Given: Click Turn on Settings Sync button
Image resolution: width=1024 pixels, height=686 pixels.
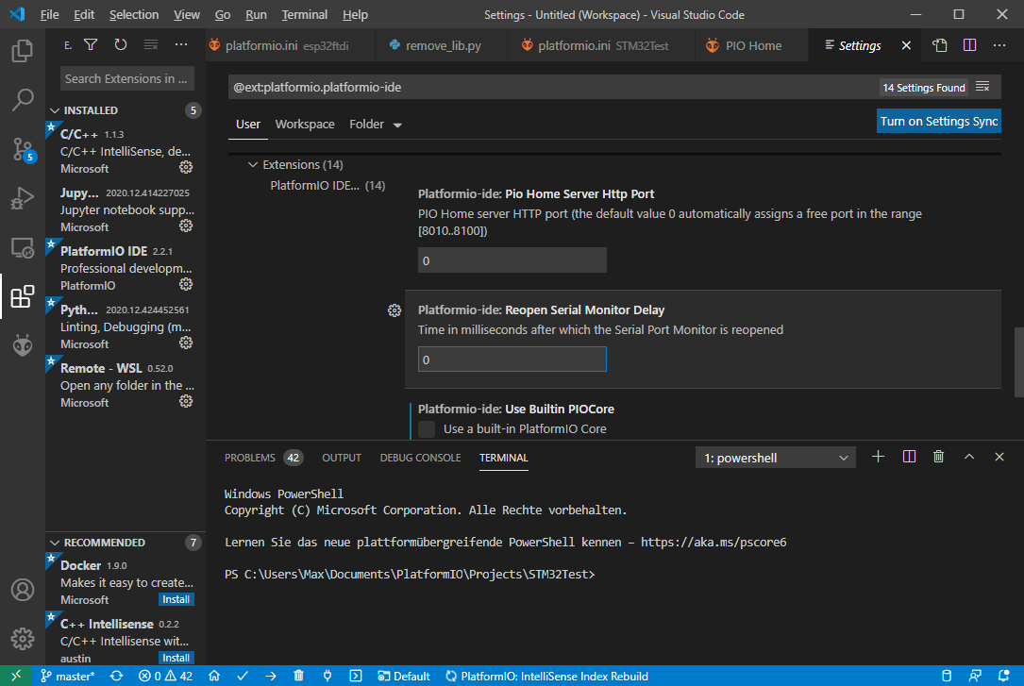Looking at the screenshot, I should point(938,121).
